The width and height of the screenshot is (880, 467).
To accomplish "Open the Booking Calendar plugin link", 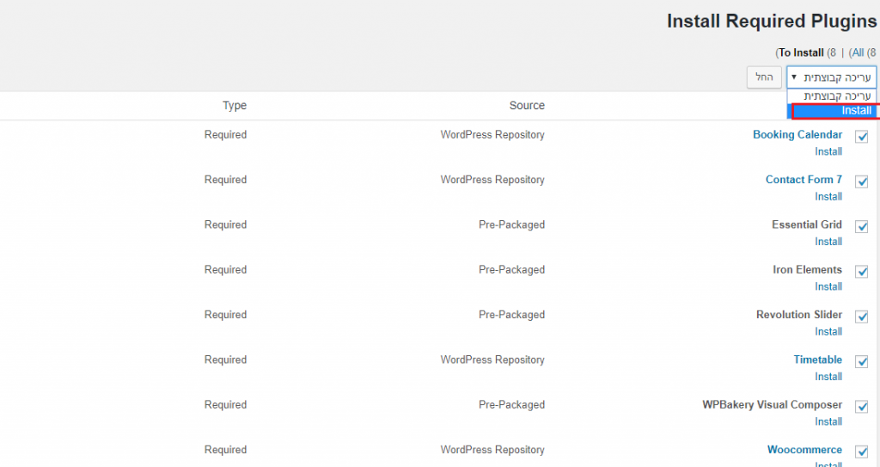I will [x=797, y=134].
